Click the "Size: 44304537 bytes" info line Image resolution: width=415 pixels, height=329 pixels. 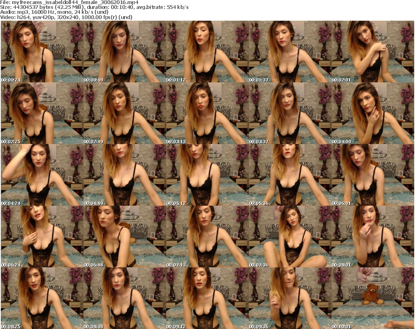coord(94,7)
